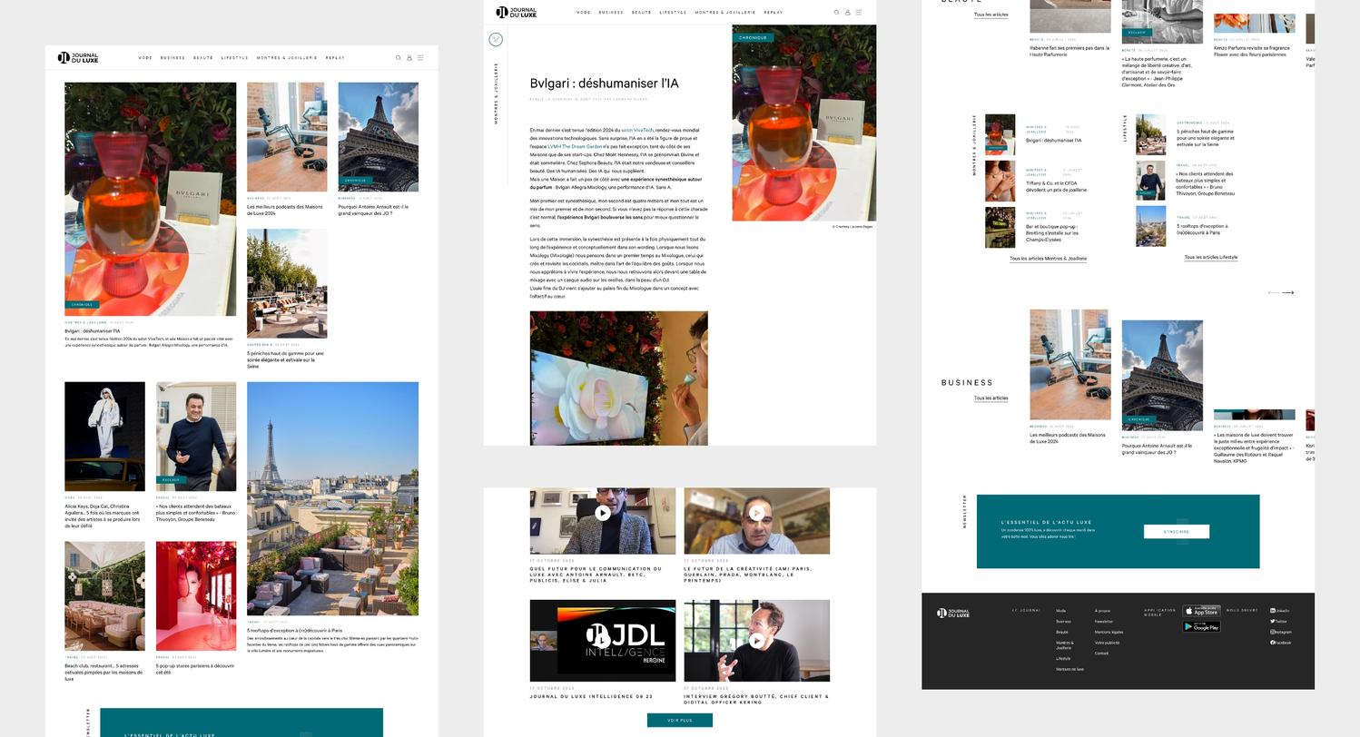Open Mentions légales footer link
This screenshot has width=1360, height=737.
1109,633
